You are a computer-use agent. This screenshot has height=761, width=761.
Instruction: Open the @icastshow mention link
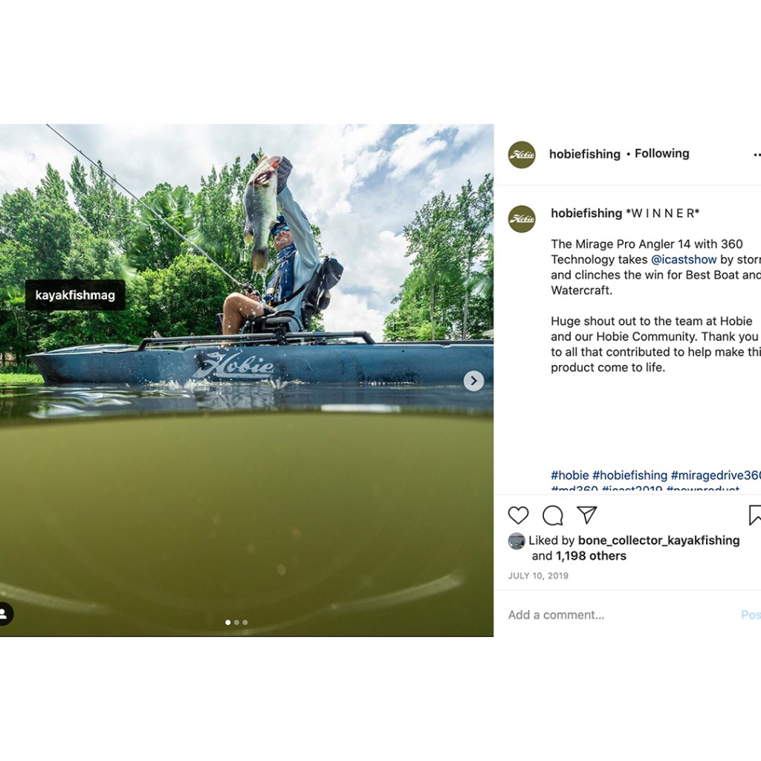pos(684,259)
